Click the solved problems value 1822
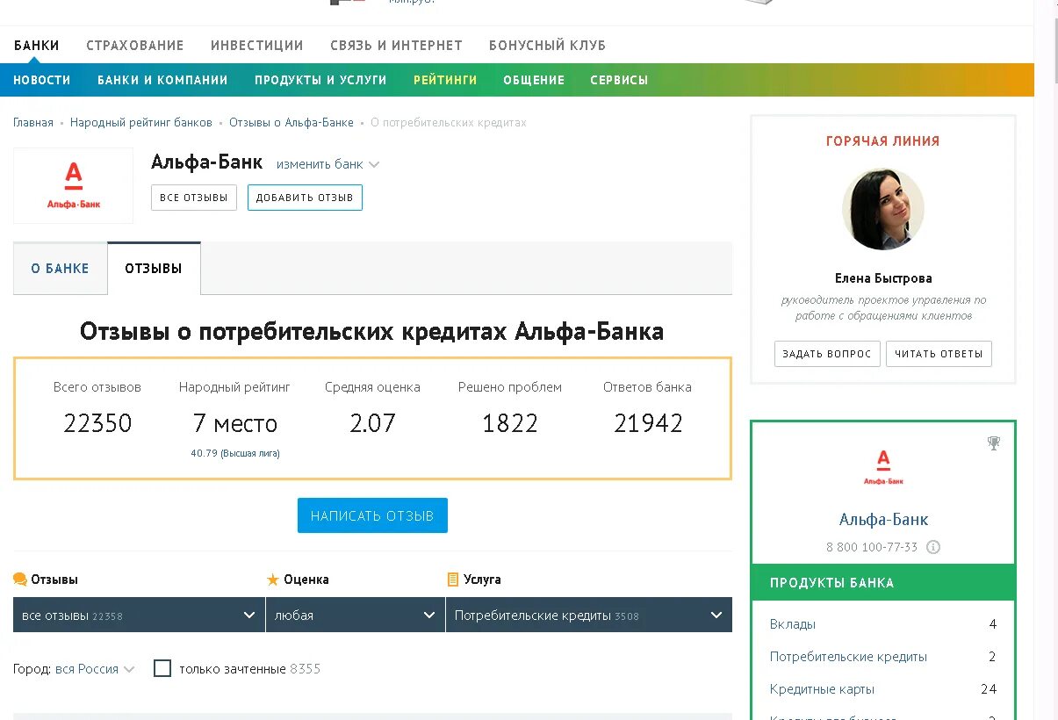The height and width of the screenshot is (720, 1058). coord(510,423)
